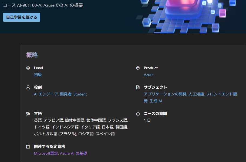Click the 日本語 language entry
246x162 pixels.
point(108,127)
